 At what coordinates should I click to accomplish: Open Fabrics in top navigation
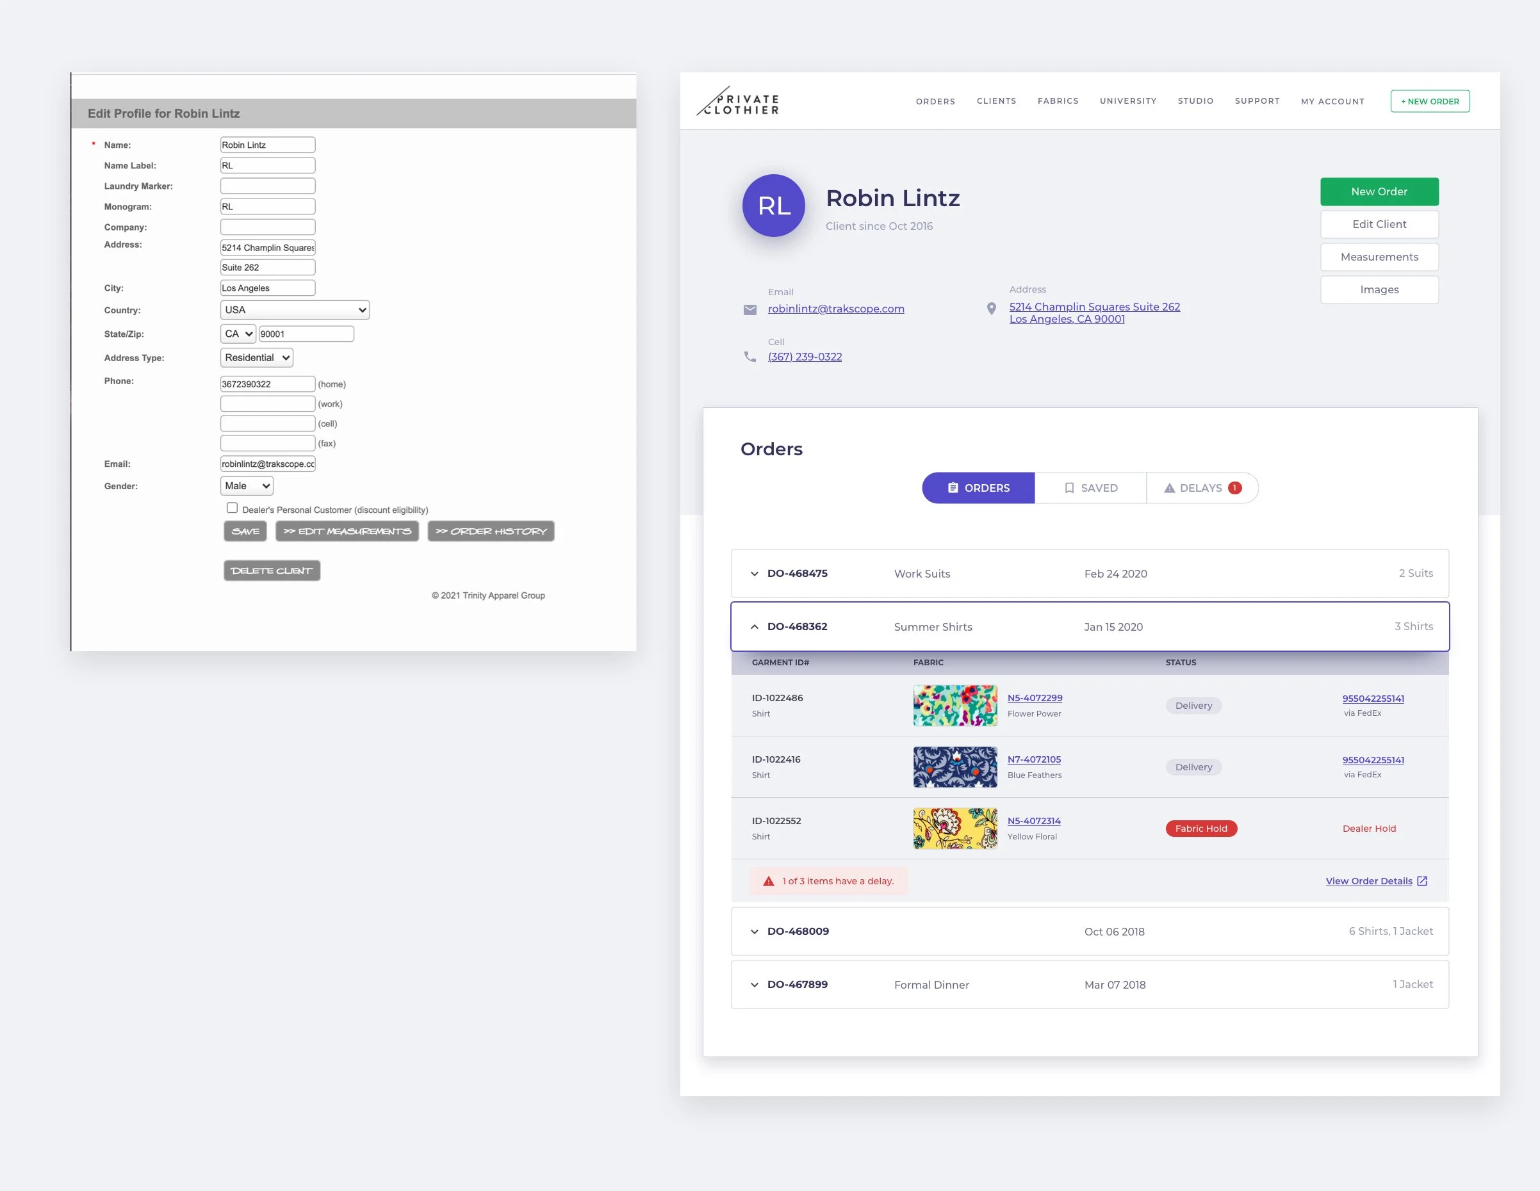pos(1058,101)
